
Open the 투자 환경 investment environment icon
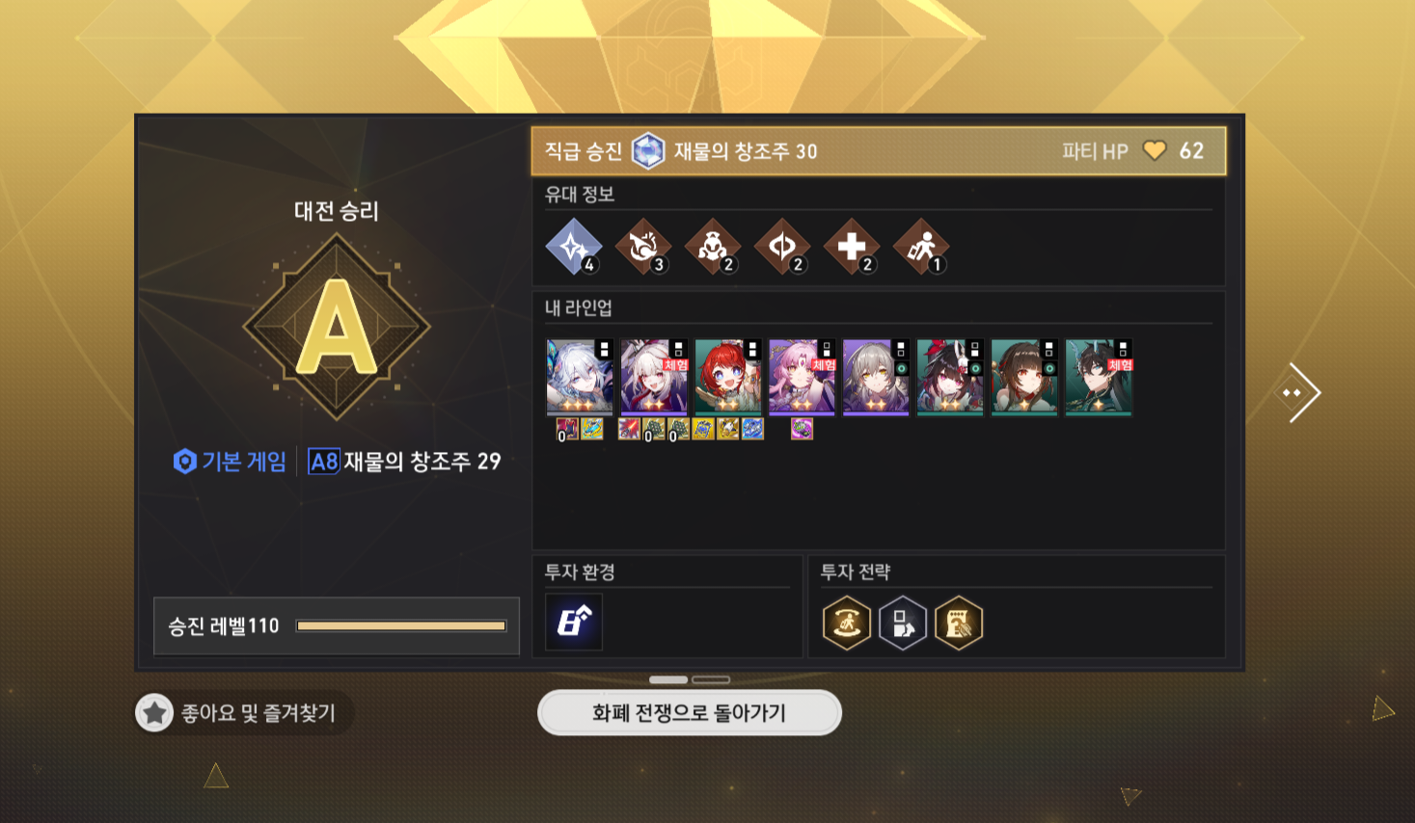click(x=574, y=622)
